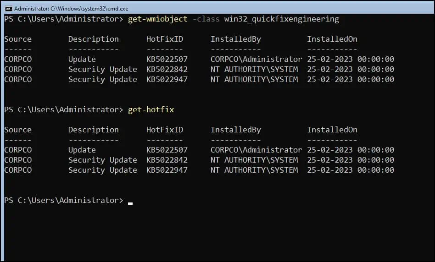Click 'Security Update' for KB5022947 in get-hotfix output
This screenshot has height=262, width=435.
tap(103, 170)
